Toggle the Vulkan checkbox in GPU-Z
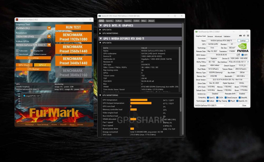 click(208, 101)
